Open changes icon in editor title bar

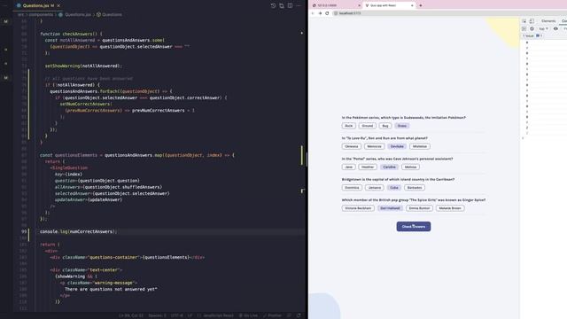coord(282,6)
